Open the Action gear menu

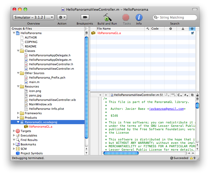point(62,17)
